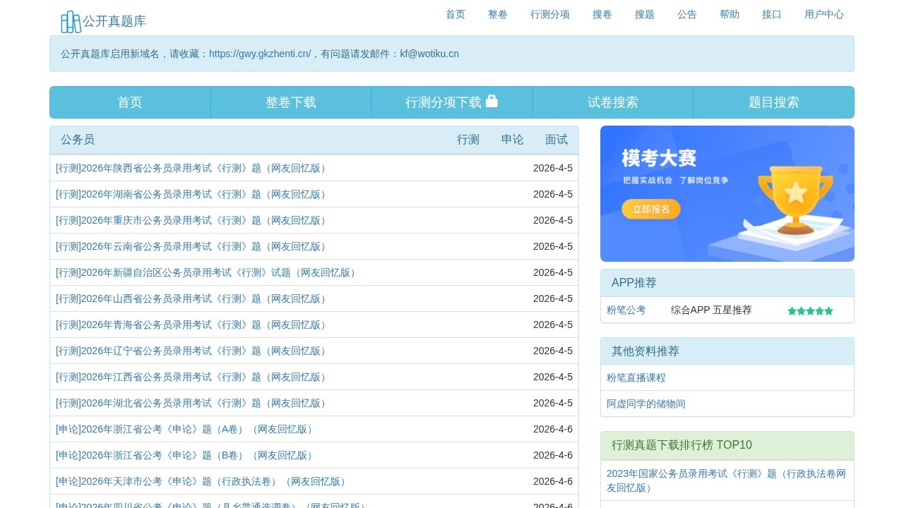The width and height of the screenshot is (904, 508).
Task: Switch to the 题目搜索 tab
Action: click(774, 102)
